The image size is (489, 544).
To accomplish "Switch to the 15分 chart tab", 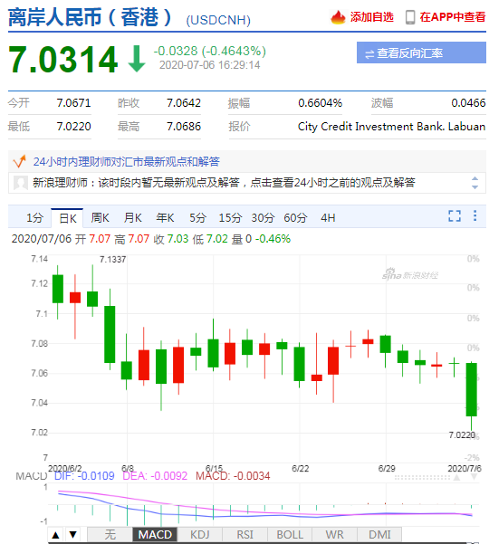I will (x=230, y=218).
